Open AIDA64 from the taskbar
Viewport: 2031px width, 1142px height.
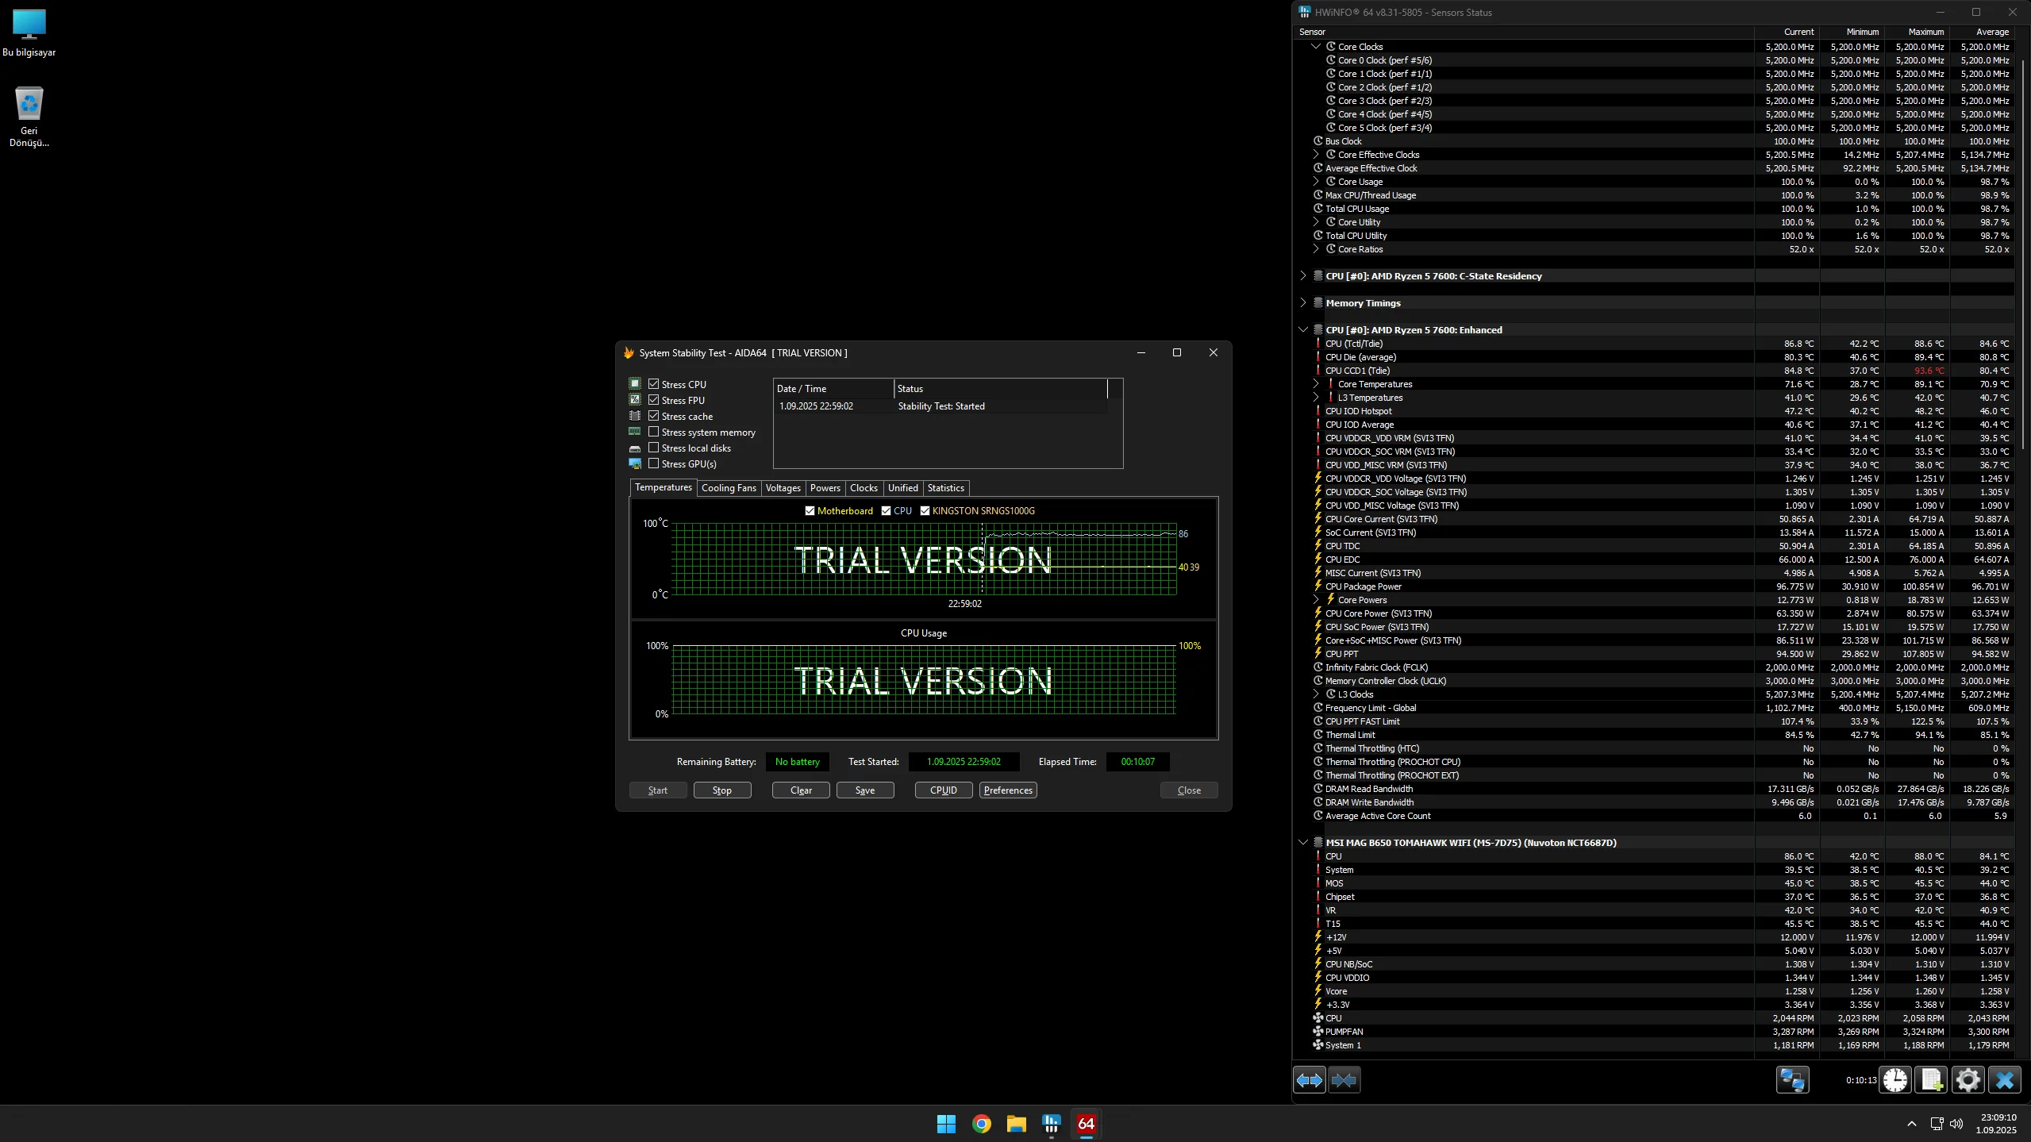point(1086,1124)
